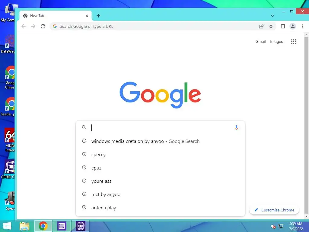This screenshot has height=232, width=309.
Task: Click the share page icon in address bar
Action: pos(261,27)
